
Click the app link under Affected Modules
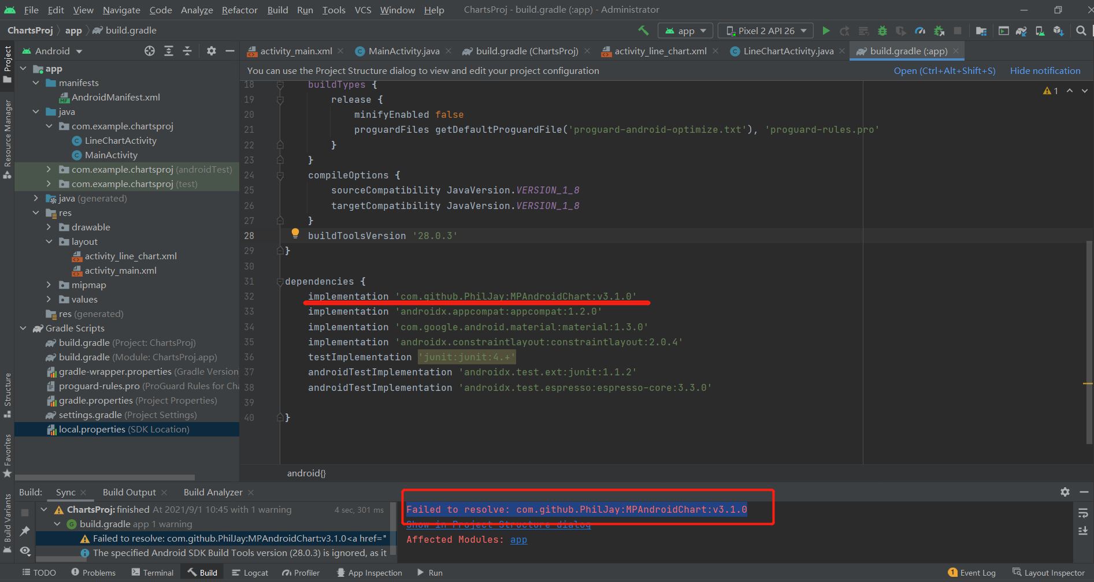click(x=518, y=539)
